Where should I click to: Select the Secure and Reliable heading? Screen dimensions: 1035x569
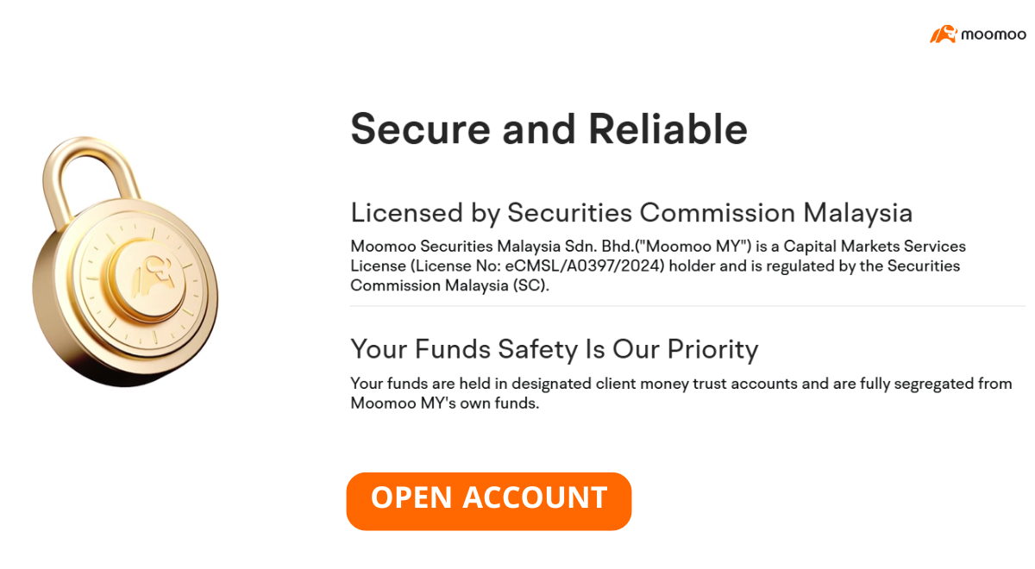click(549, 129)
